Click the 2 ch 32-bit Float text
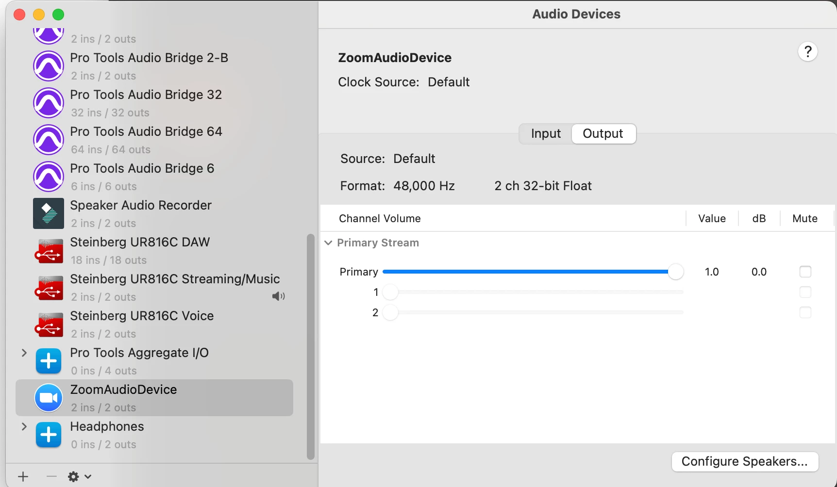 click(x=543, y=186)
